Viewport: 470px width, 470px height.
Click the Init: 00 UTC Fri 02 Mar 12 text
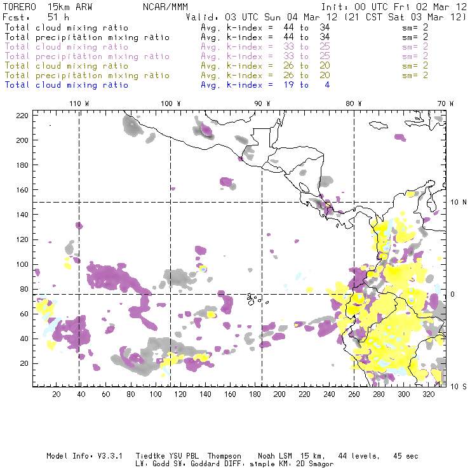[394, 6]
